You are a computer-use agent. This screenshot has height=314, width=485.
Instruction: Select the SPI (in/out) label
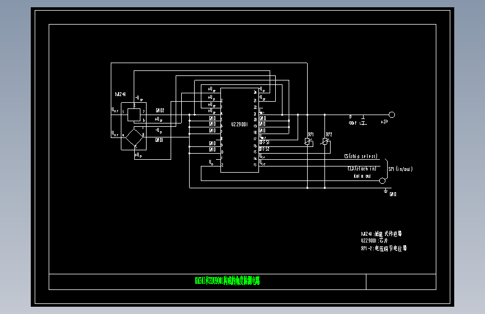pyautogui.click(x=400, y=169)
